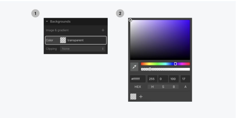
Task: Select the eyedropper color picker tool
Action: [x=134, y=67]
